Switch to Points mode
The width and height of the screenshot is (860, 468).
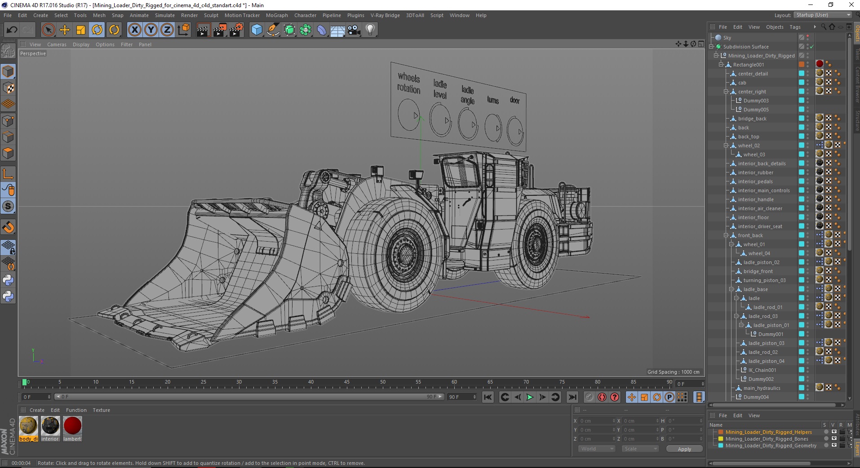point(8,121)
